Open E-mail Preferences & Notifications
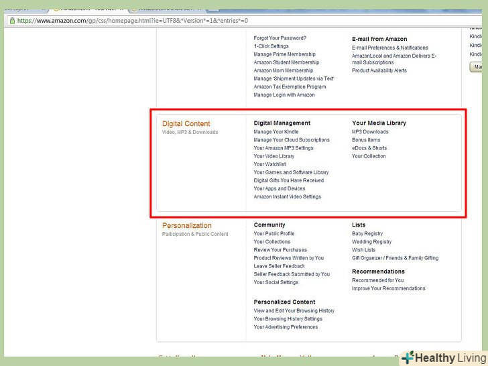Screen dimensions: 488x366 tap(390, 48)
